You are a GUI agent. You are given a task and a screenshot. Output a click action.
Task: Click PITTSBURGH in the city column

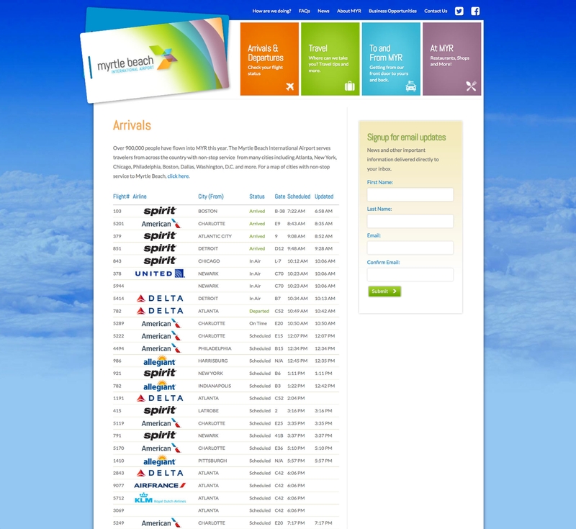[x=212, y=461]
